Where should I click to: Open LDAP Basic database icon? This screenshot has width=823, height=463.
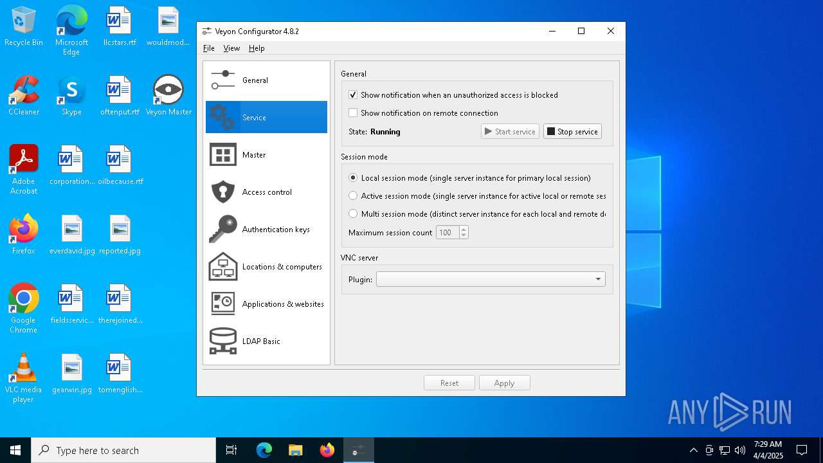[x=223, y=341]
